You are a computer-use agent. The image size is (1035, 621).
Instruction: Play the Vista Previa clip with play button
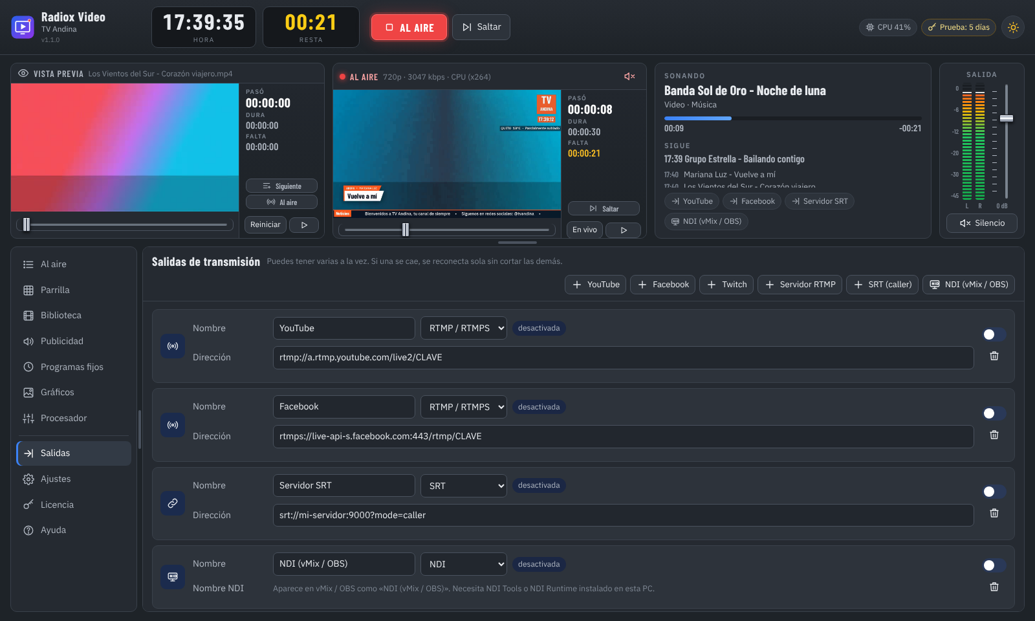click(x=304, y=225)
